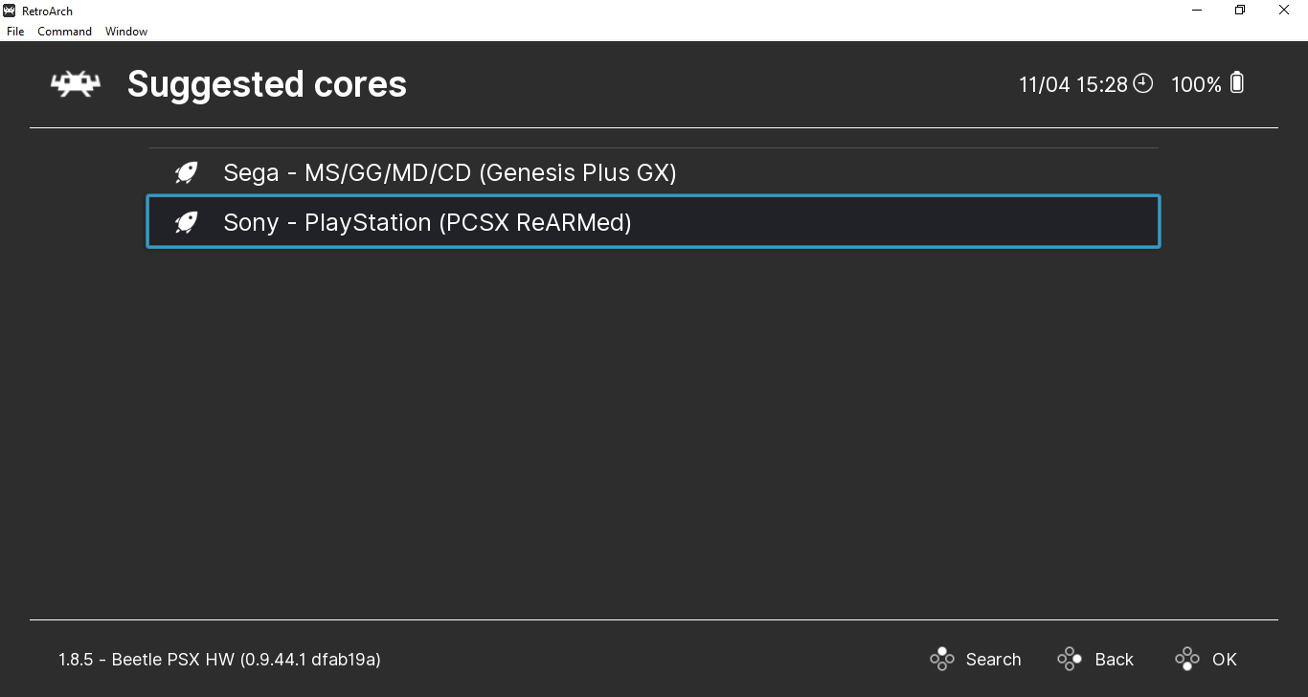Open the Window menu
Screen dimensions: 1308x697
126,32
